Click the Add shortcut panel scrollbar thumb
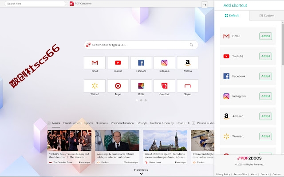This screenshot has width=284, height=177. click(283, 44)
